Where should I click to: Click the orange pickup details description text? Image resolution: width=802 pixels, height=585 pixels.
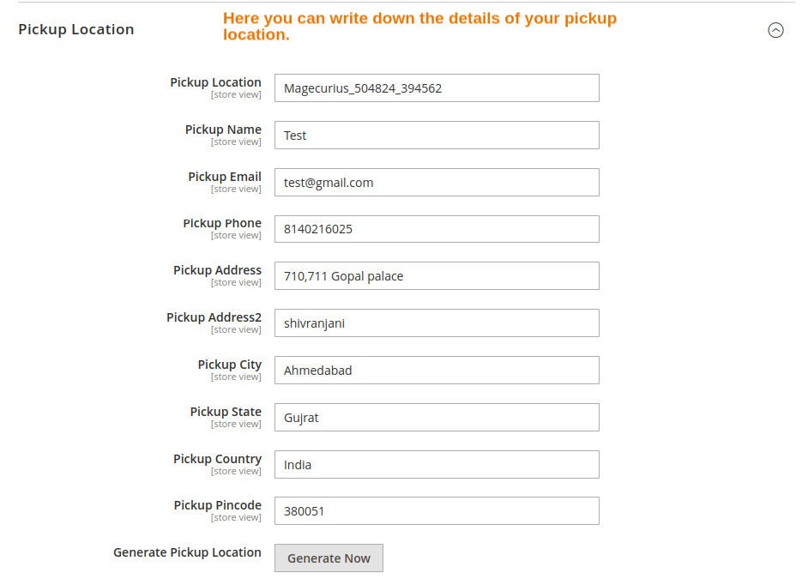click(419, 27)
